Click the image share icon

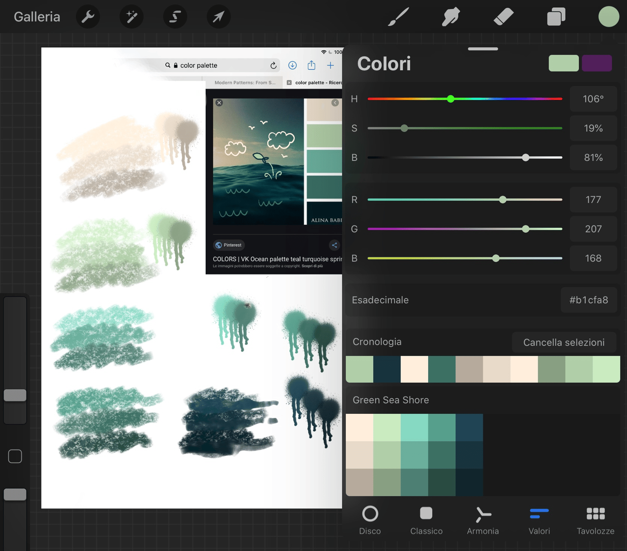[334, 245]
